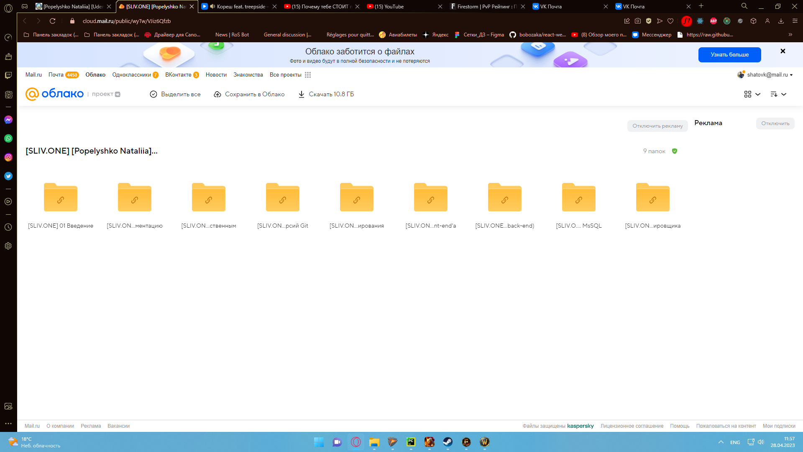This screenshot has height=452, width=803.
Task: Open the shatovk@mail.ru account dropdown
Action: tap(765, 75)
